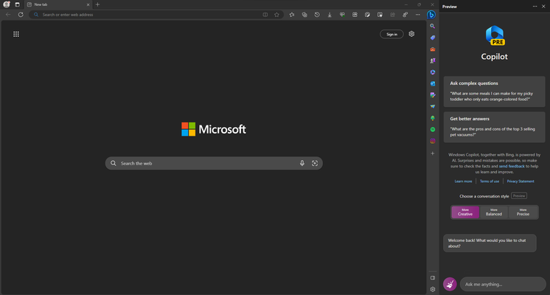Toggle split screen icon in address bar
Screen dimensions: 550x295
pos(265,15)
